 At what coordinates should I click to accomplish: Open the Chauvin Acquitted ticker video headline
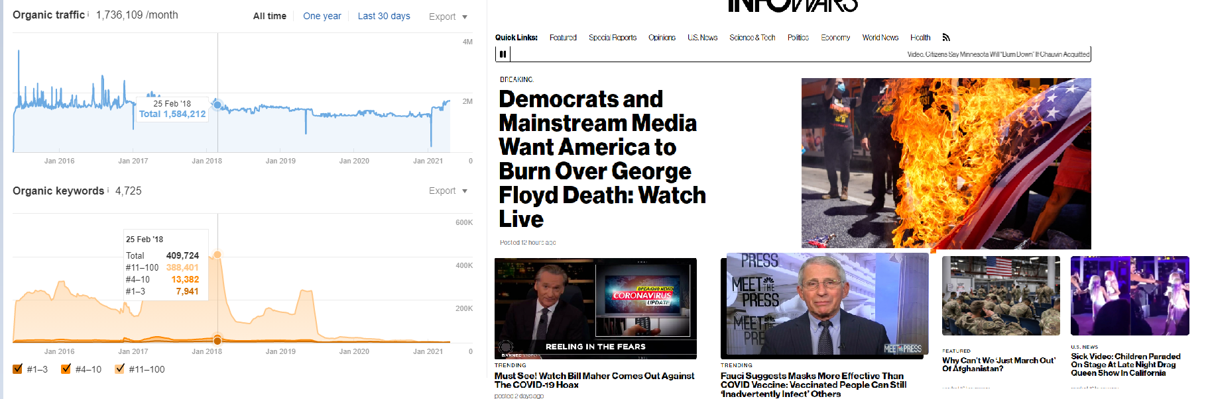pyautogui.click(x=998, y=54)
